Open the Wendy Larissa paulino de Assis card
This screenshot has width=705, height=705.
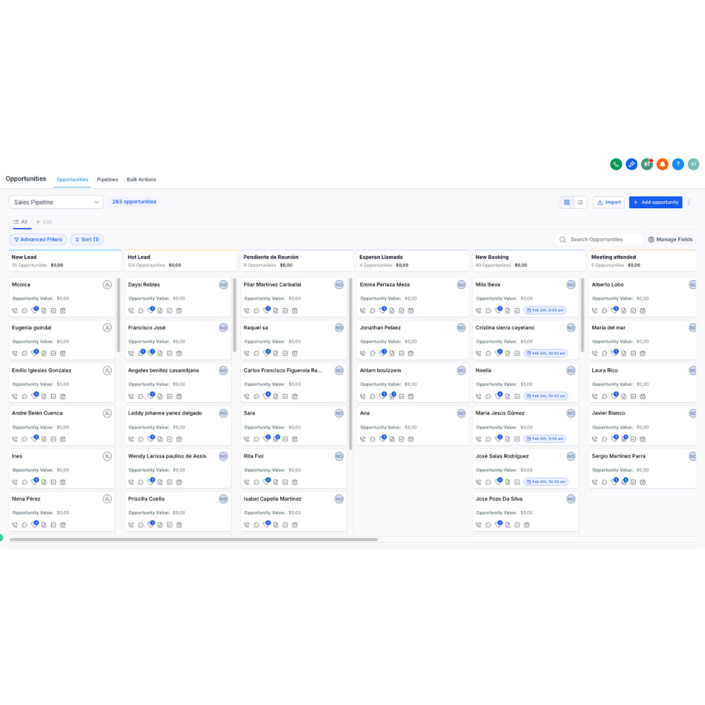[178, 469]
